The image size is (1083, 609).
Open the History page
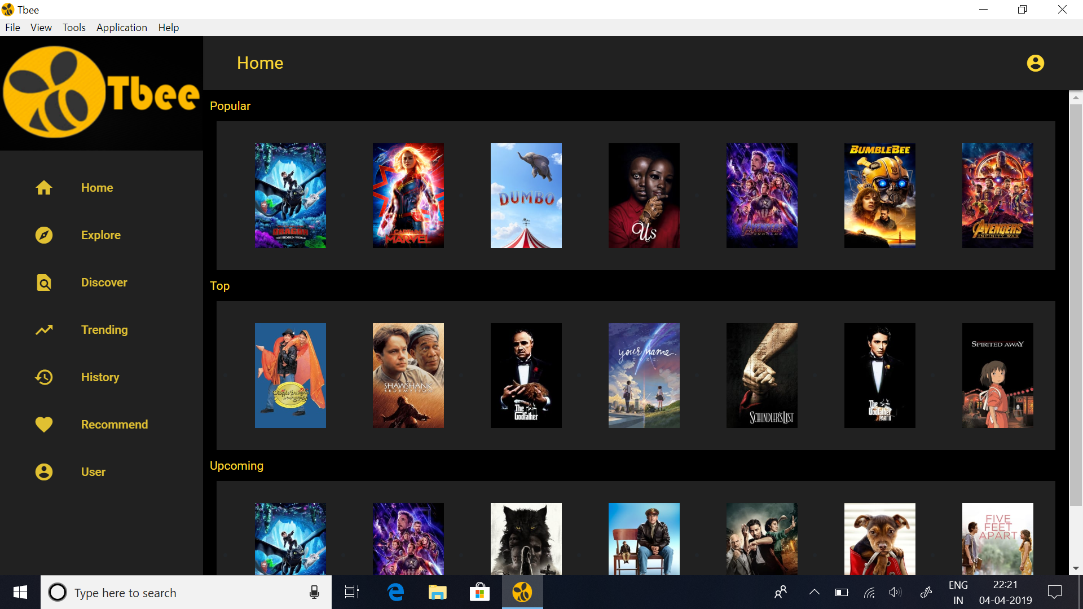coord(100,377)
